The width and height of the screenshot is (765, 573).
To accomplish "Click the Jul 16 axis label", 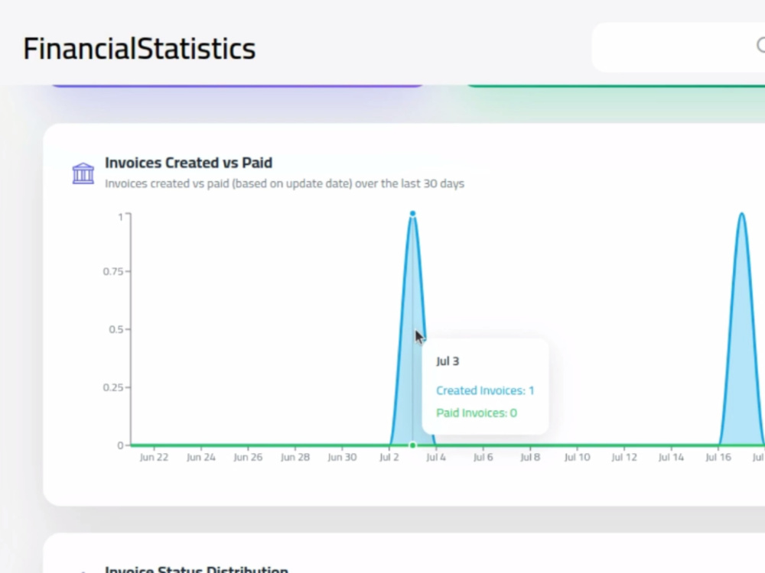I will (x=718, y=457).
